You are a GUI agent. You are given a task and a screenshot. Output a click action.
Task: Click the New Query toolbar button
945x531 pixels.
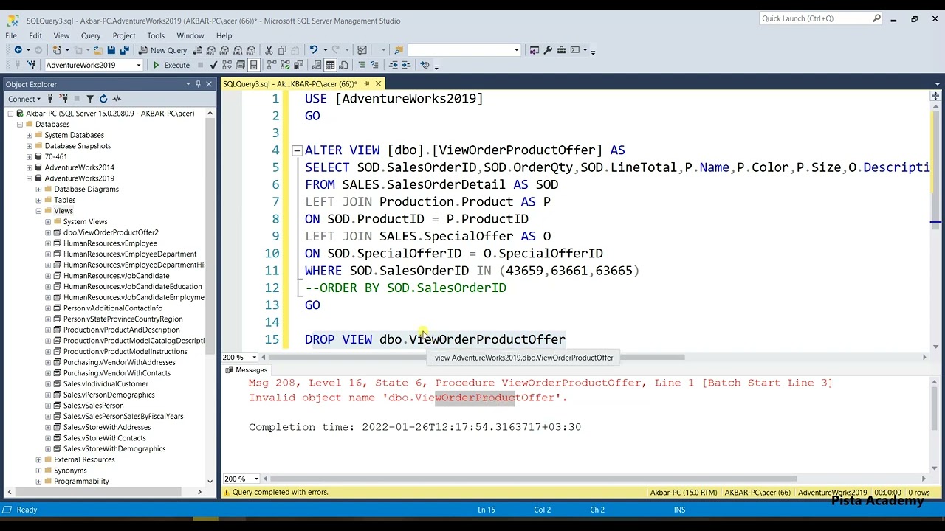pos(162,50)
